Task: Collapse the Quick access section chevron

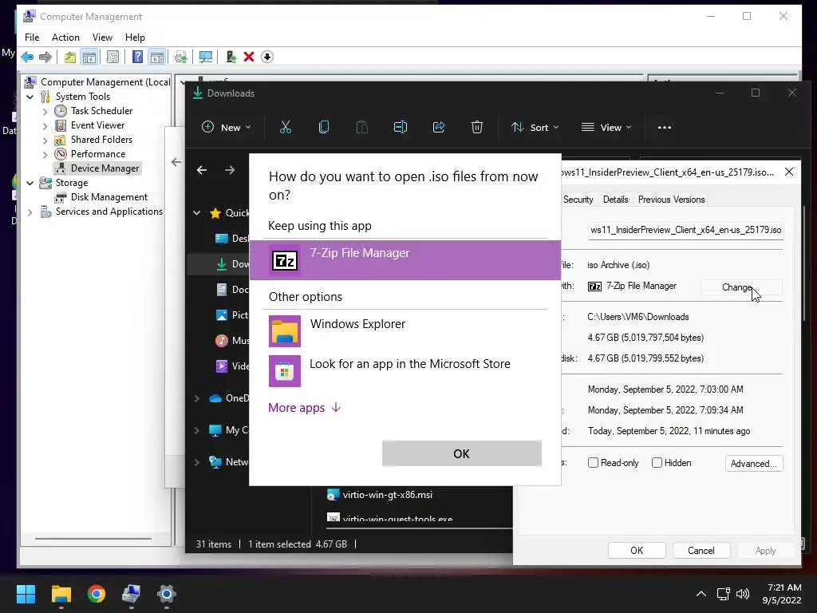Action: pyautogui.click(x=197, y=212)
